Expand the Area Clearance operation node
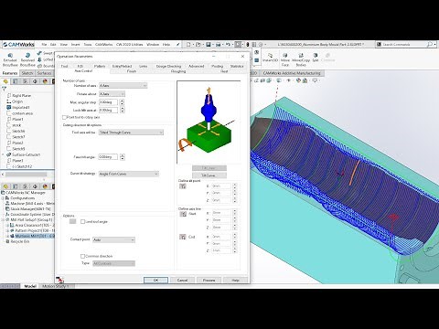 [x=7, y=225]
